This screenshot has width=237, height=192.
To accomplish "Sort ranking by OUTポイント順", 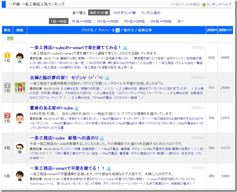I will (124, 13).
